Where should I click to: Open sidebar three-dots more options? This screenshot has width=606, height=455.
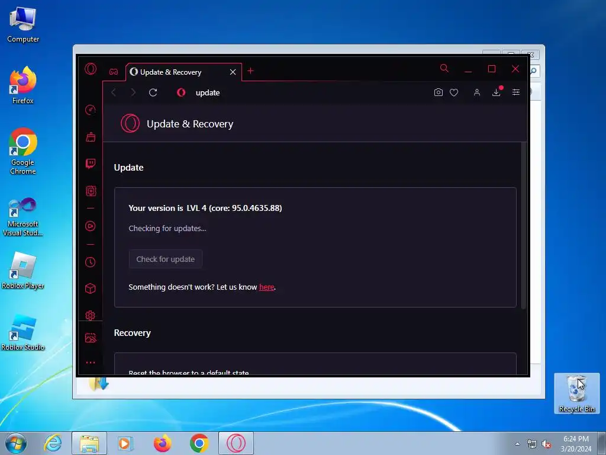point(91,363)
